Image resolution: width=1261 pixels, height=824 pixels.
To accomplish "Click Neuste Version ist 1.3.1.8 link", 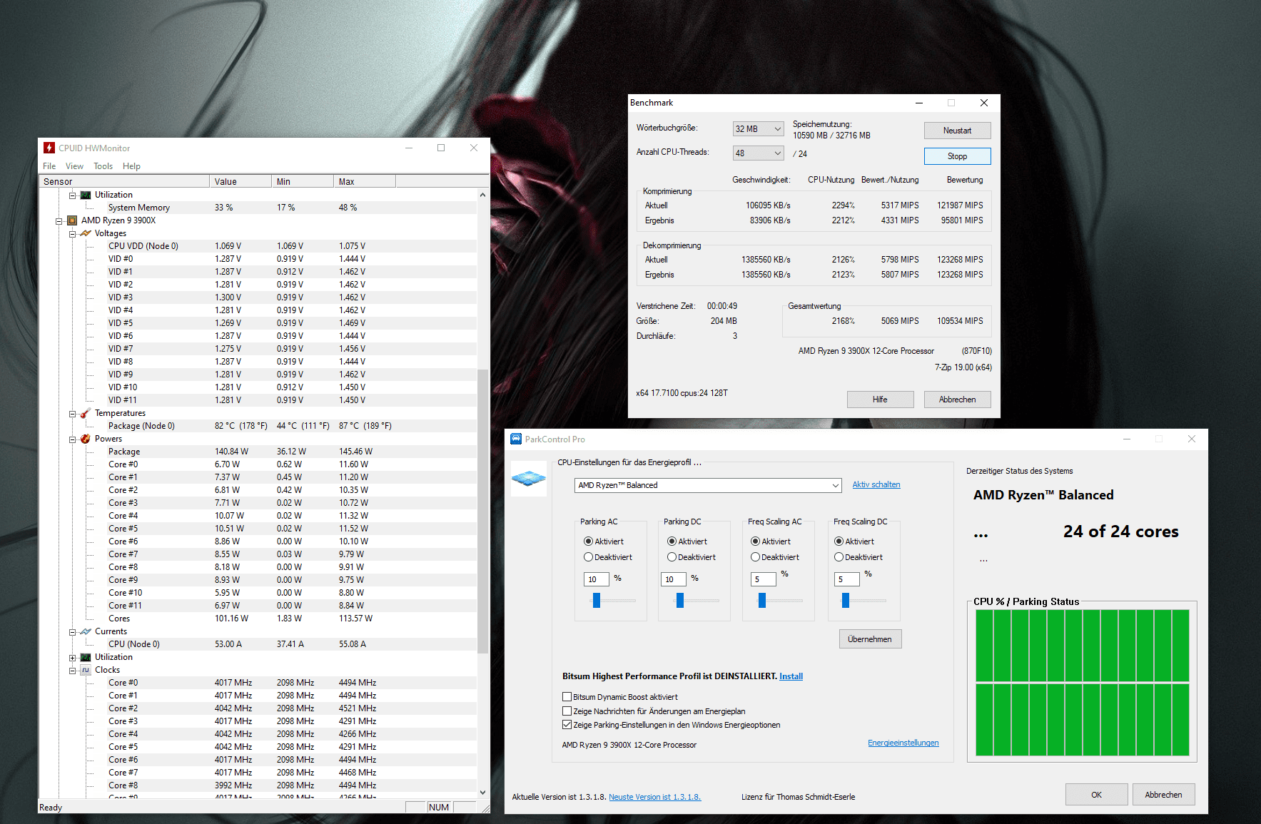I will click(654, 797).
